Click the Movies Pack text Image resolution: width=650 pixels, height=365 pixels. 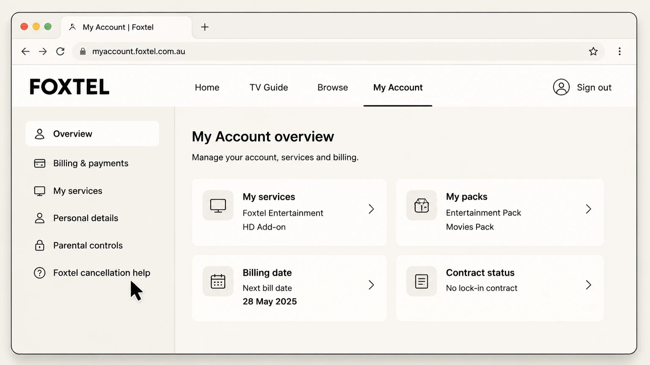point(470,227)
